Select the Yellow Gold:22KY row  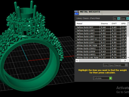point(101,42)
